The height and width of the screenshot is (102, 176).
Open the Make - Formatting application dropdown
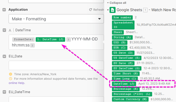56,19
